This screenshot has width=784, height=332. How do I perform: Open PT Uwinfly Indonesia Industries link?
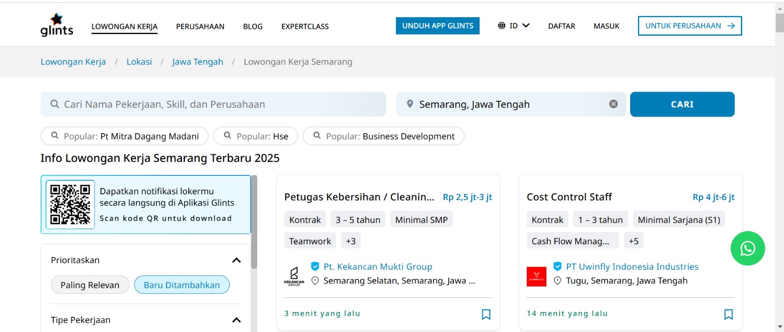(632, 266)
